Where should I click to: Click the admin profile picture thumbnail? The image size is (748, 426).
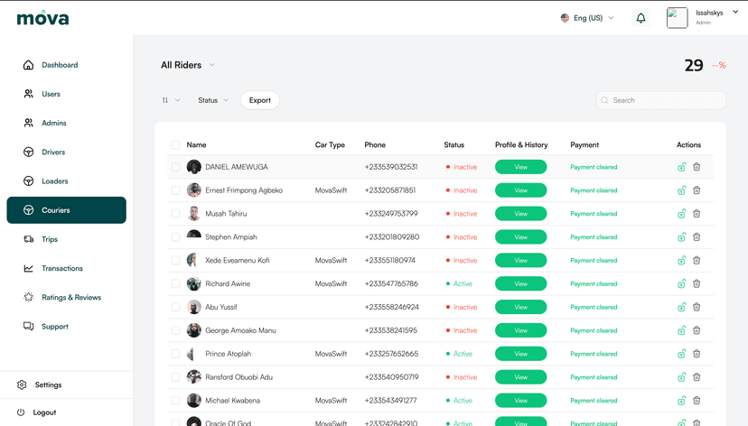coord(677,18)
